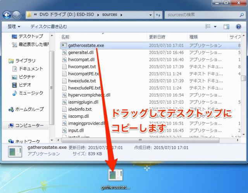Image resolution: width=248 pixels, height=193 pixels.
Task: Select ライブラリ in the navigation pane
Action: [x=22, y=61]
